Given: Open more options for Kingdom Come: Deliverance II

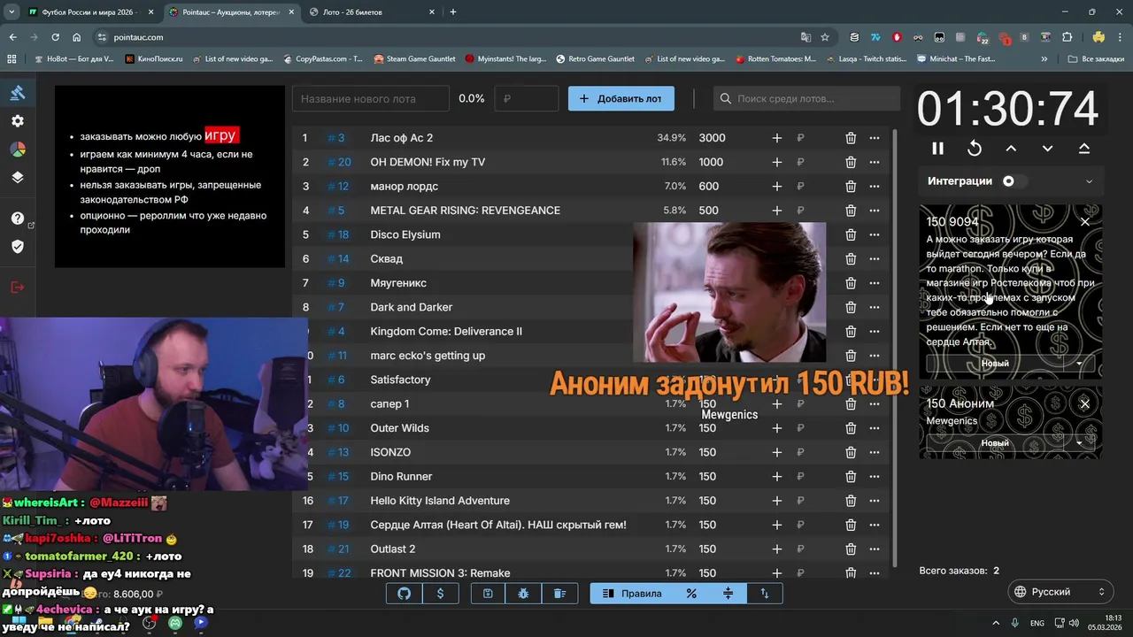Looking at the screenshot, I should point(875,332).
